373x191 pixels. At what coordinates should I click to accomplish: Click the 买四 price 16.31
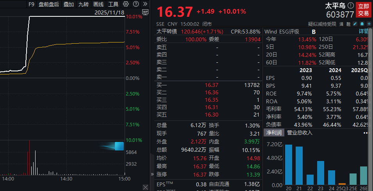click(x=211, y=108)
